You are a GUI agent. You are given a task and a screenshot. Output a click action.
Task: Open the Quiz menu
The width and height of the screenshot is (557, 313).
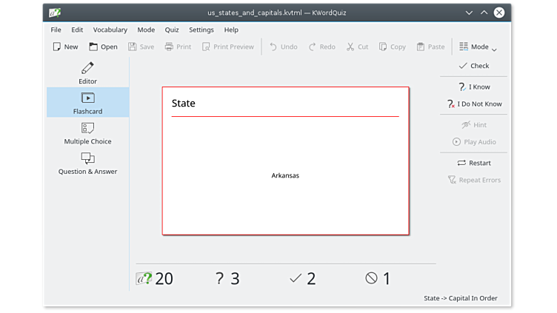click(172, 30)
